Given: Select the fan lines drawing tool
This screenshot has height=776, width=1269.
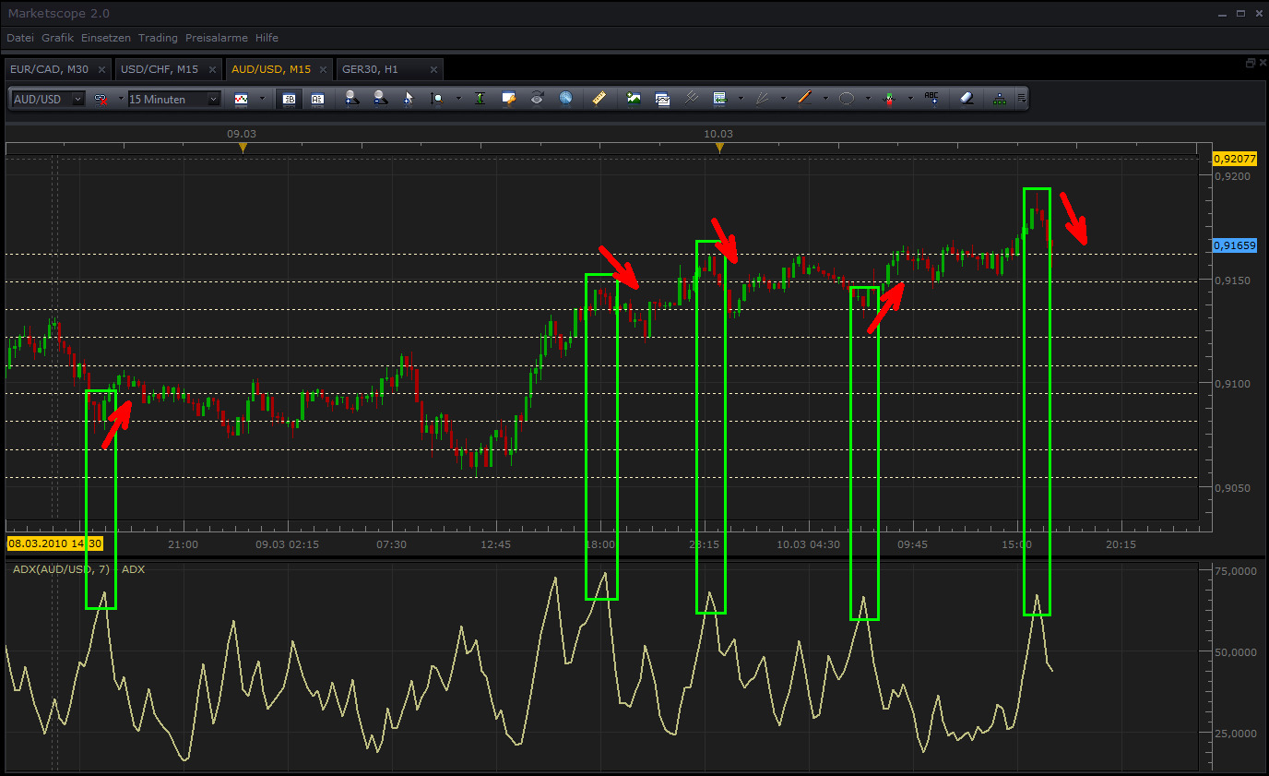Looking at the screenshot, I should pyautogui.click(x=762, y=99).
